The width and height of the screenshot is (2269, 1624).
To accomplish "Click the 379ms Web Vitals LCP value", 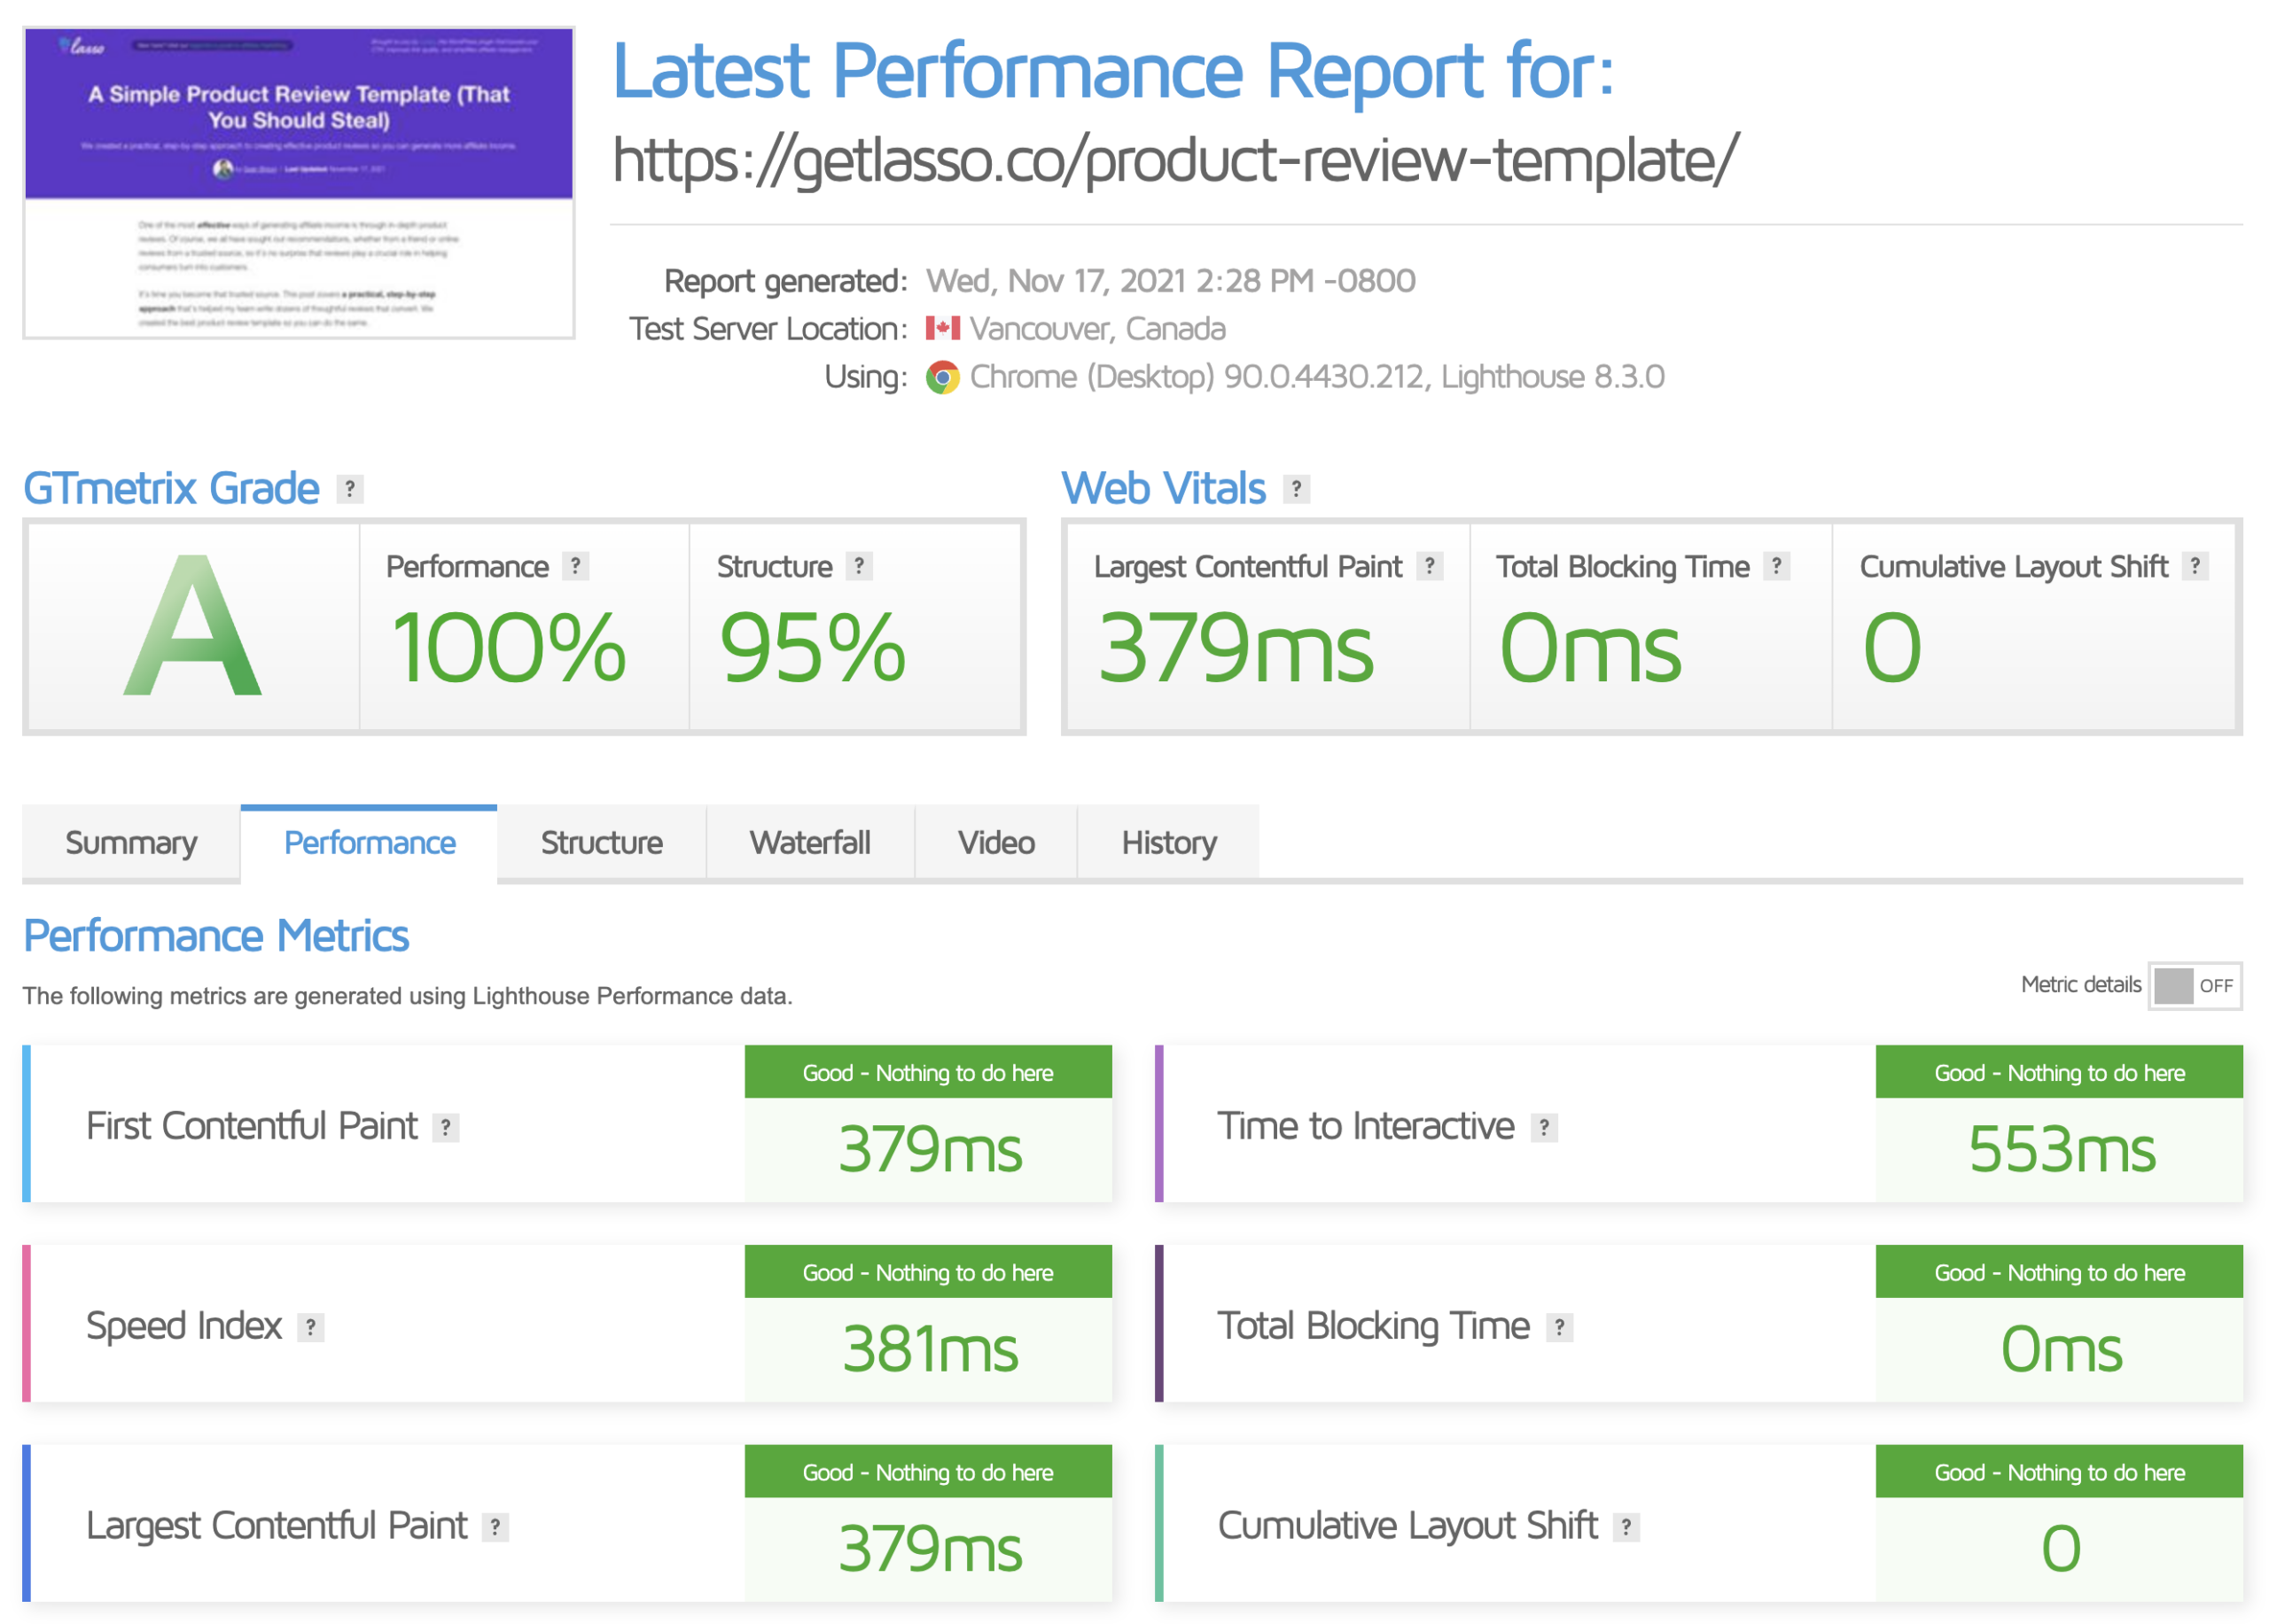I will click(1236, 649).
